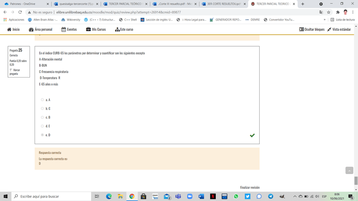The width and height of the screenshot is (358, 201).
Task: Switch to ..Corte III resuelto.pdf tab
Action: (174, 4)
